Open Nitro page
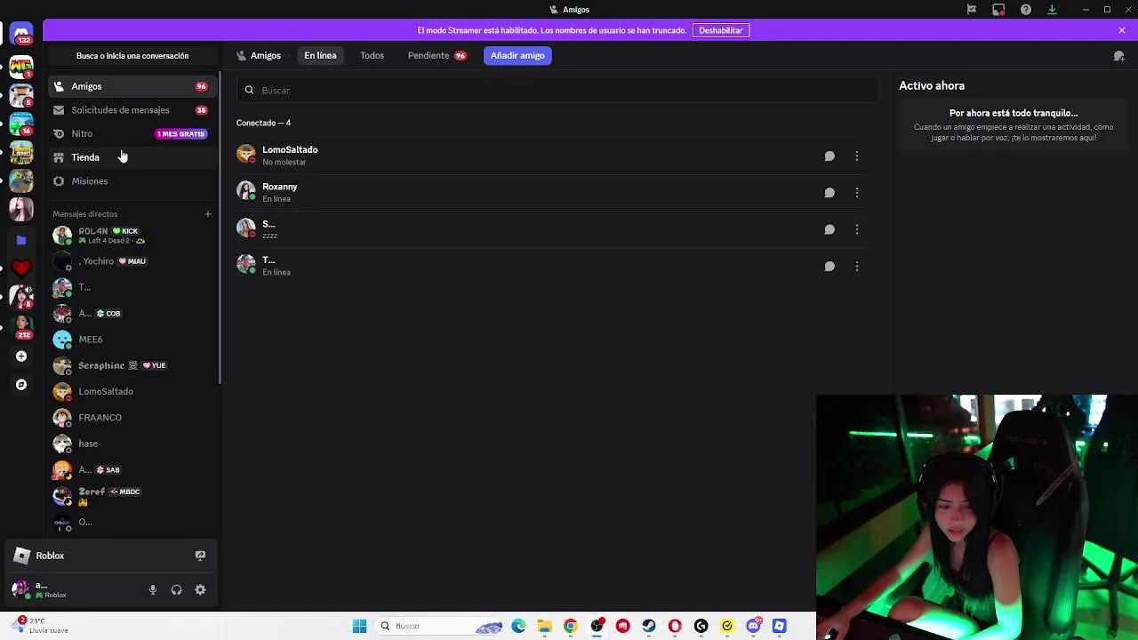This screenshot has height=640, width=1138. (x=132, y=133)
